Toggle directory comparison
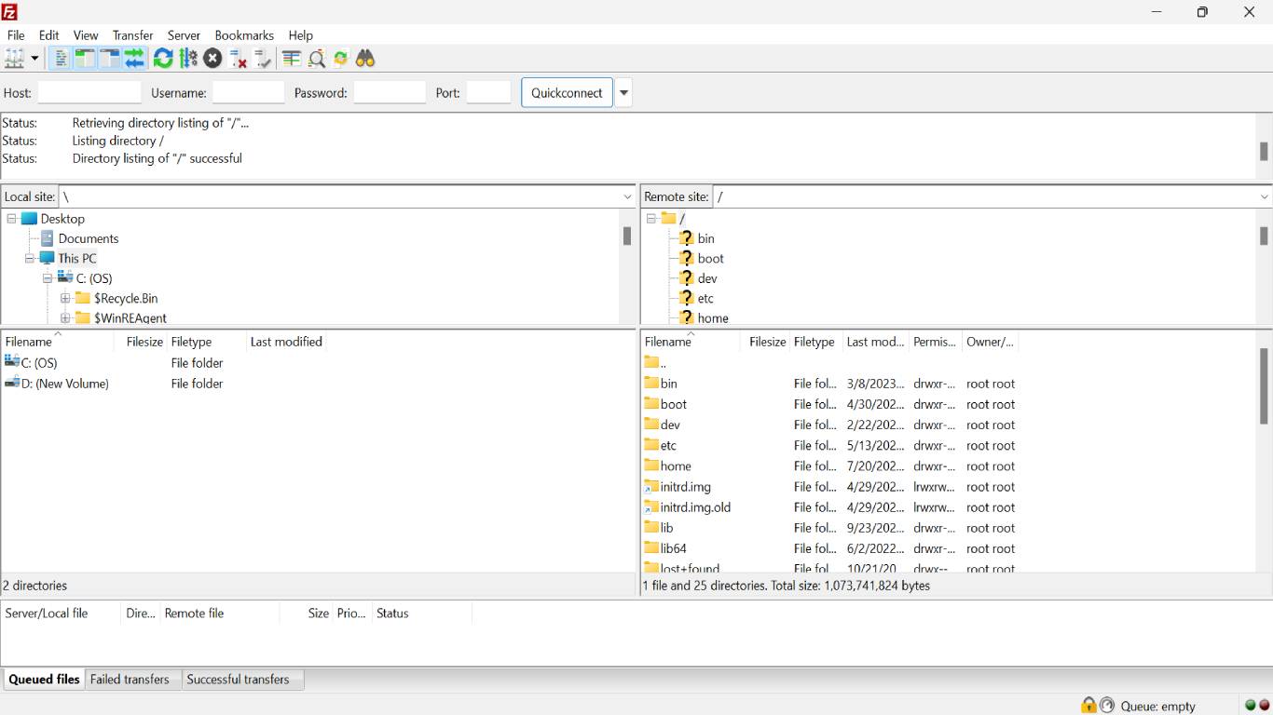 (317, 59)
